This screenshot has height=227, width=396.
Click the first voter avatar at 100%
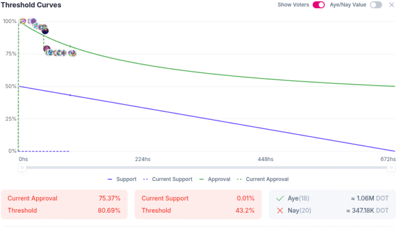22,22
